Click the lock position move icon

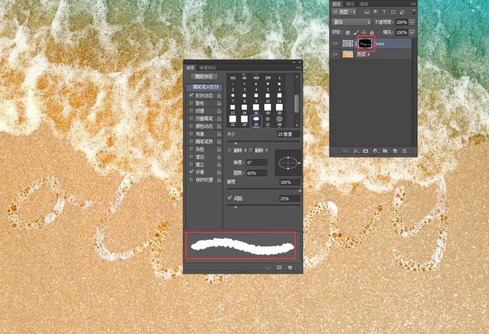pyautogui.click(x=364, y=32)
